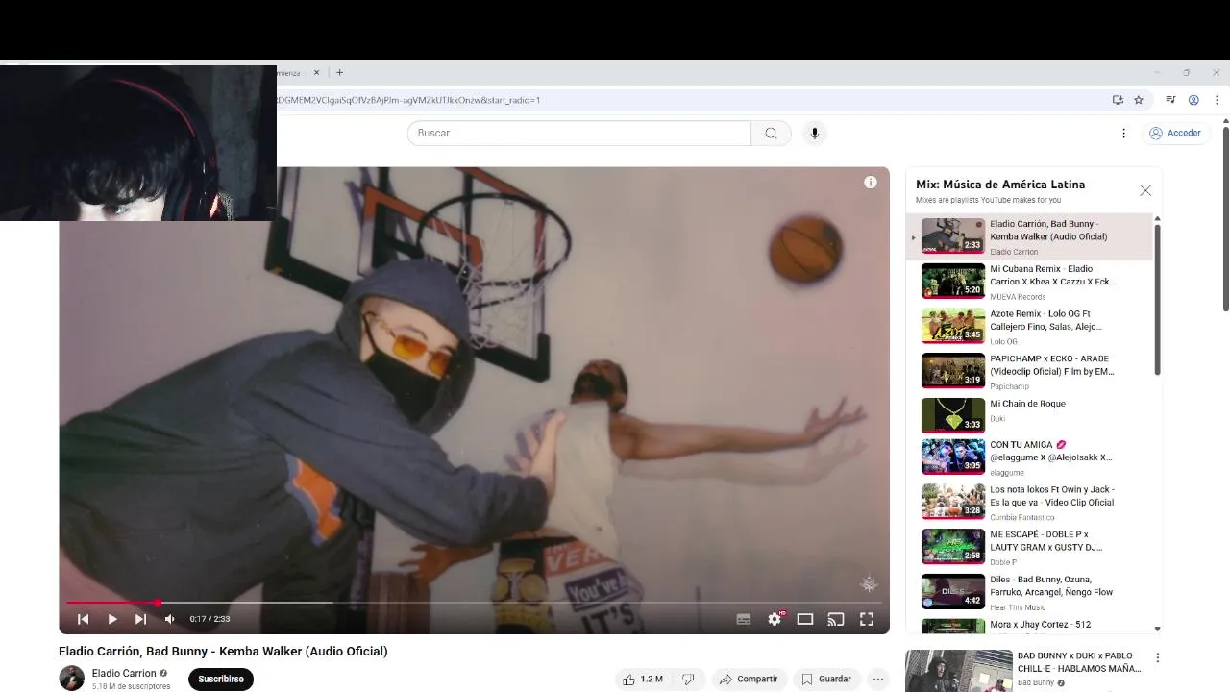Screen dimensions: 1230x692
Task: Play the Kemba Walker video
Action: 112,619
